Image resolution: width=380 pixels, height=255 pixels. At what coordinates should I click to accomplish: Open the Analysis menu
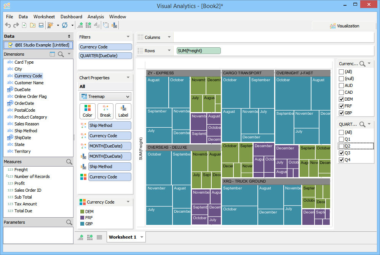tap(96, 17)
